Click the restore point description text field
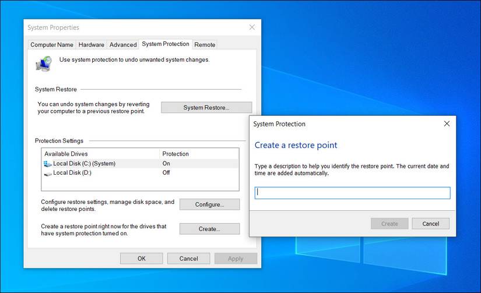Image resolution: width=481 pixels, height=293 pixels. coord(352,193)
